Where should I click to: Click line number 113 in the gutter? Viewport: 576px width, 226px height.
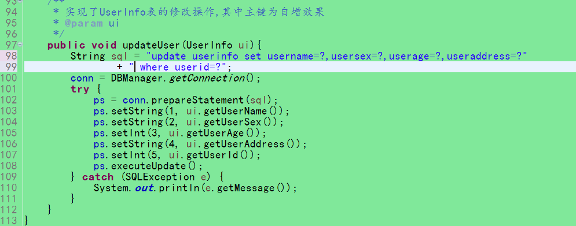(x=9, y=220)
